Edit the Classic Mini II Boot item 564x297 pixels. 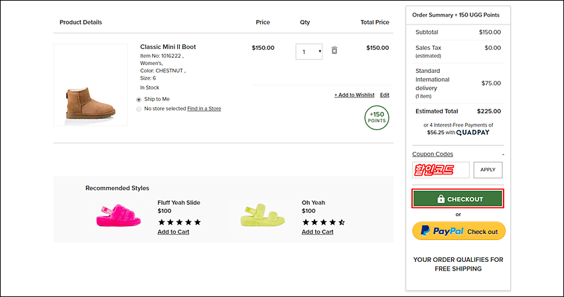pyautogui.click(x=384, y=95)
